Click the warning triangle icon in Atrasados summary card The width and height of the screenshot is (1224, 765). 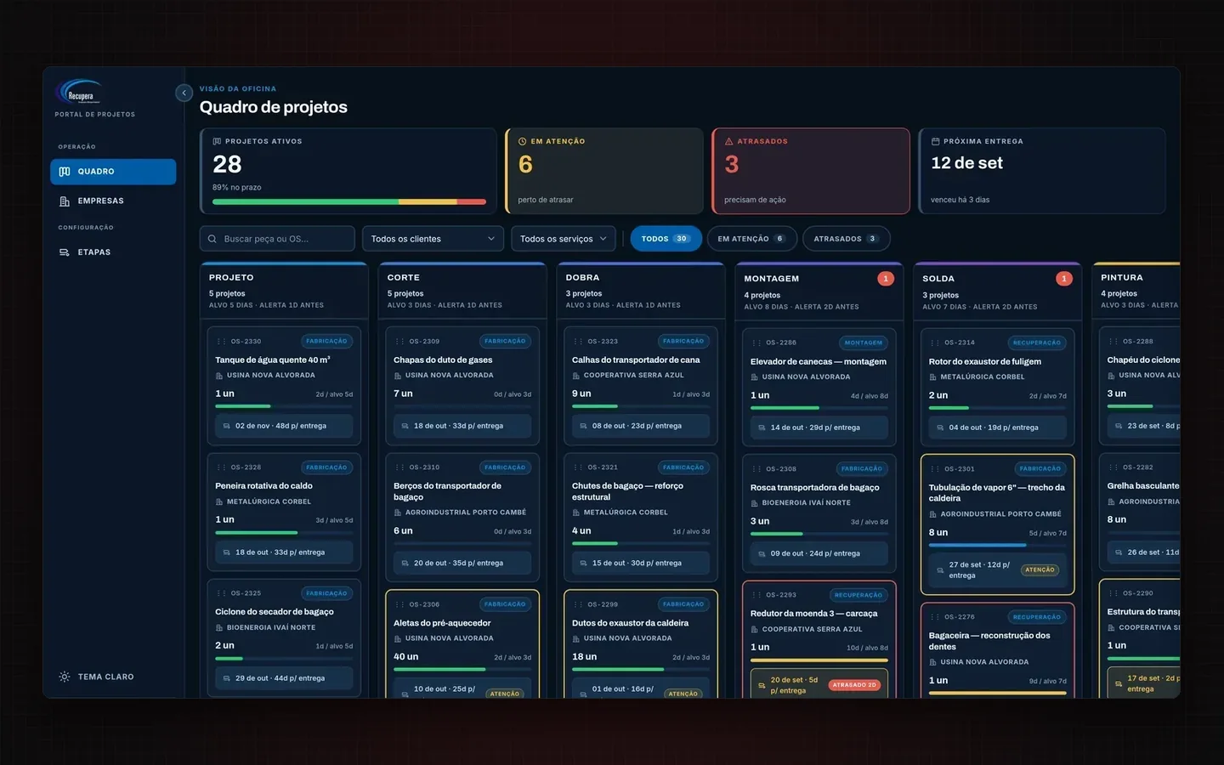point(728,142)
